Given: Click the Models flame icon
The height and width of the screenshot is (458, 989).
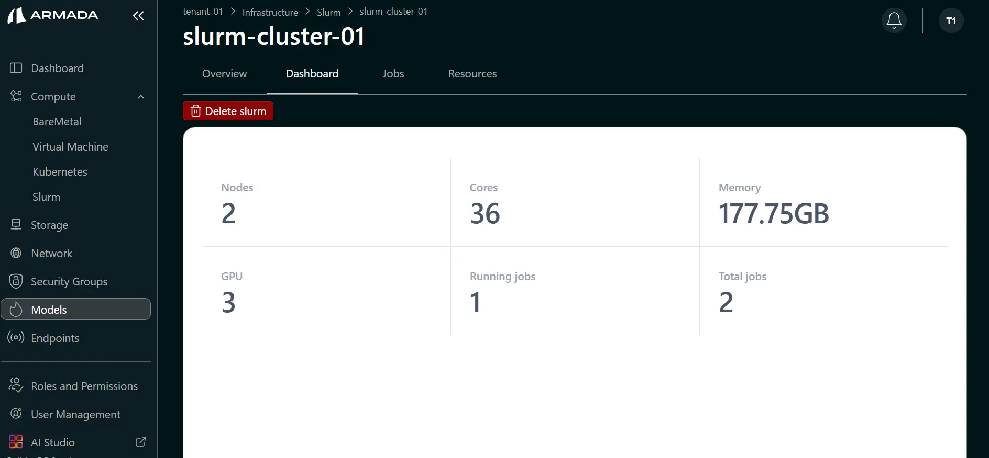Looking at the screenshot, I should 16,310.
